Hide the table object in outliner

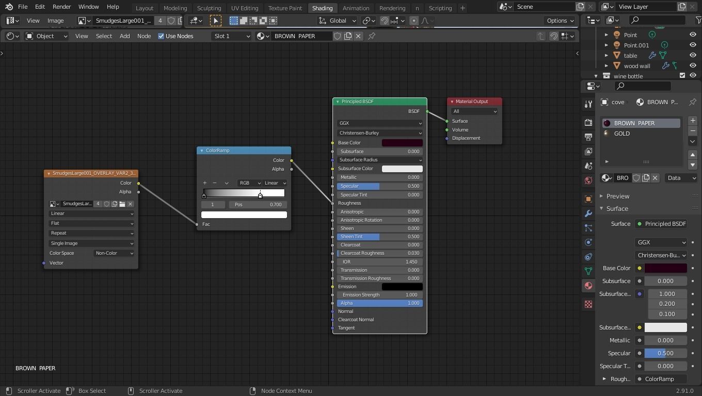click(x=693, y=55)
